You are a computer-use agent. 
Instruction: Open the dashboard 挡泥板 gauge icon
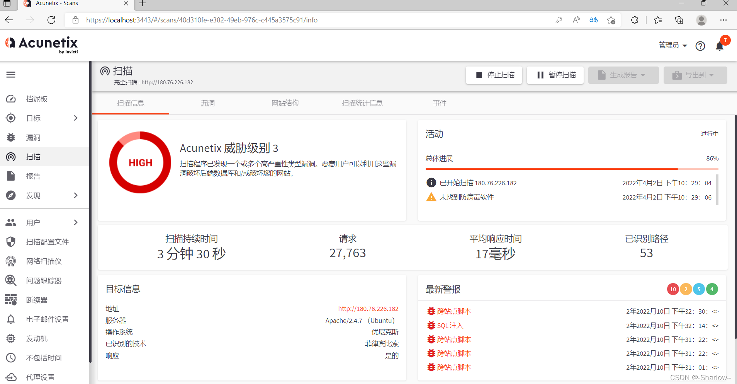(11, 99)
